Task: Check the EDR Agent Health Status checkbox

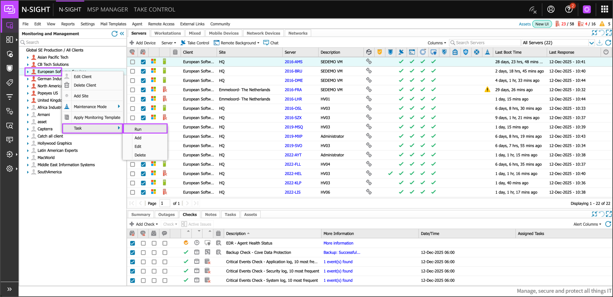Action: pyautogui.click(x=133, y=243)
